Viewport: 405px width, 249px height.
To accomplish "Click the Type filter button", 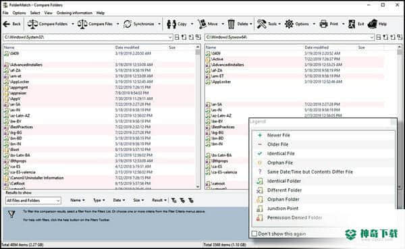I will (99, 200).
